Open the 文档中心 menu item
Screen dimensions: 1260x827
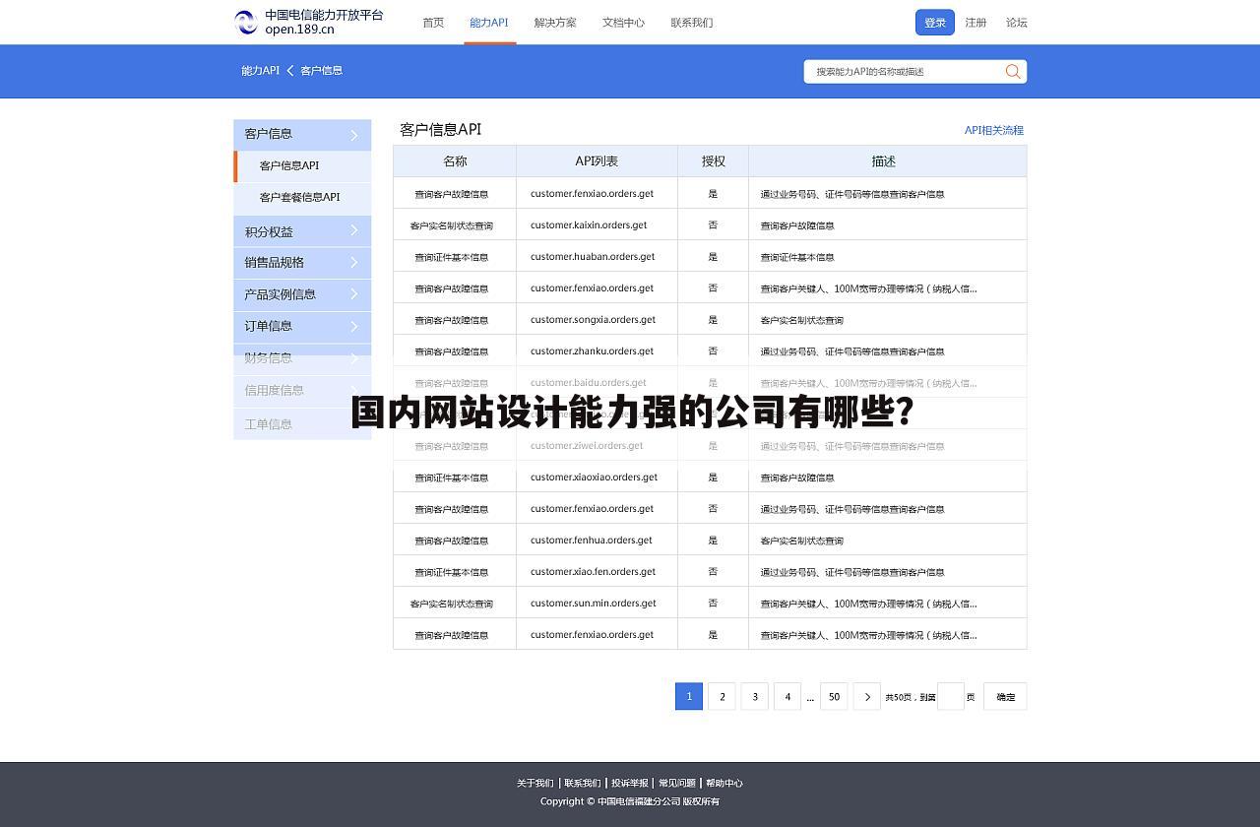tap(623, 22)
